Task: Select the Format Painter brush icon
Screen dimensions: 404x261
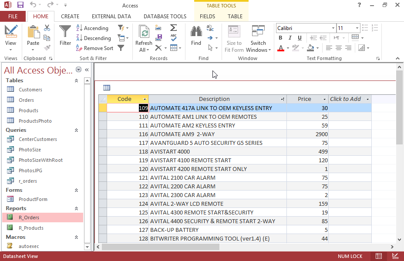Action: click(47, 47)
